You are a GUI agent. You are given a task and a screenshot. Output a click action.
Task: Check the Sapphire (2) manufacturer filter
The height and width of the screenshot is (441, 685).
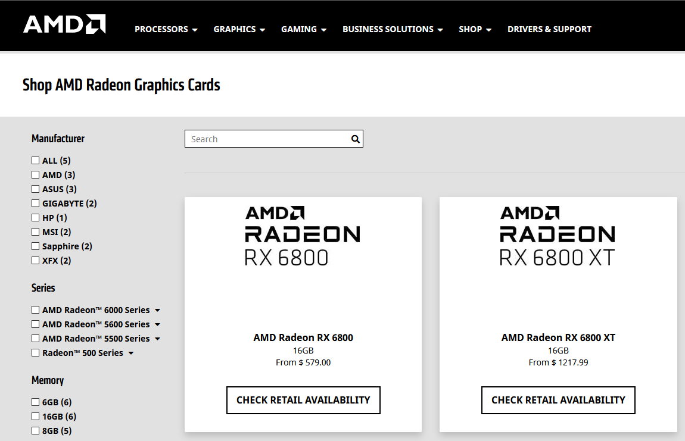click(35, 246)
